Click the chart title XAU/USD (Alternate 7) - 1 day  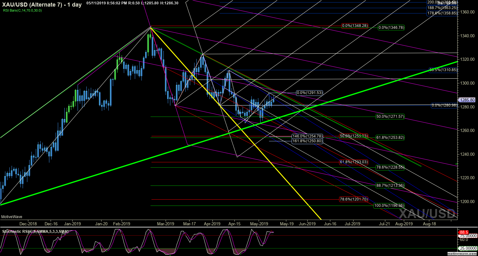(41, 5)
